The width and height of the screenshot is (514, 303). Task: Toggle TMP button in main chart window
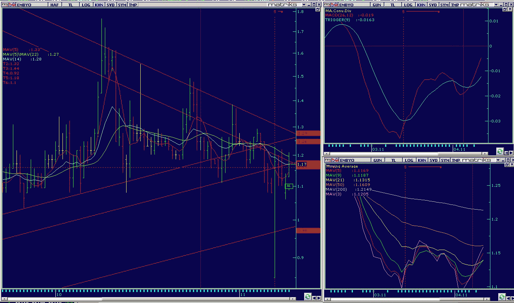point(133,5)
